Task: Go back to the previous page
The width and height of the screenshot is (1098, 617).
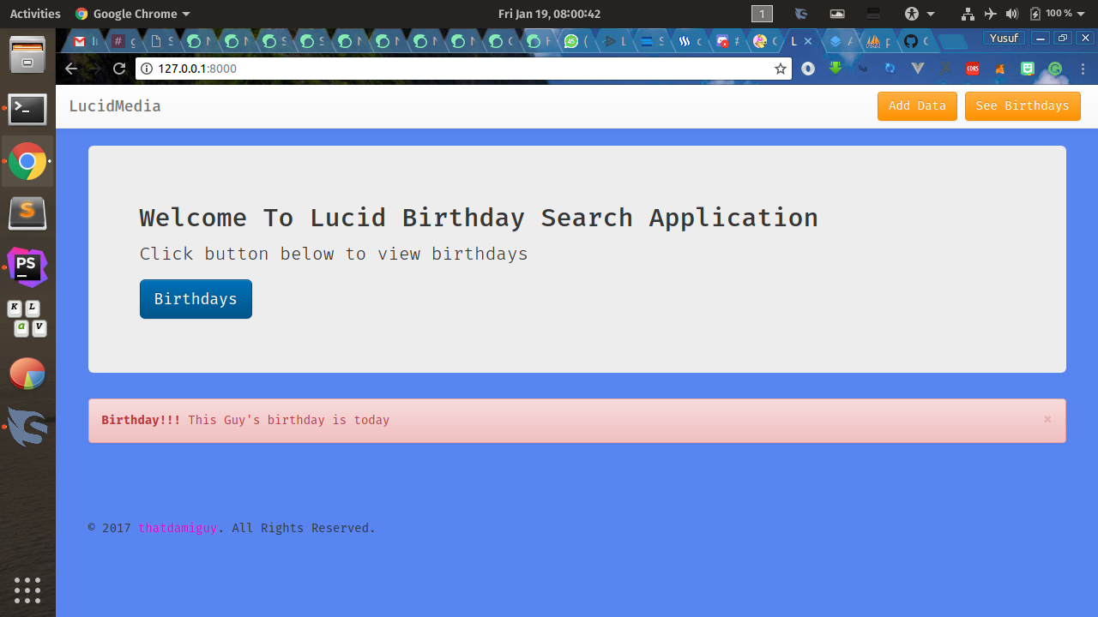Action: pyautogui.click(x=71, y=69)
